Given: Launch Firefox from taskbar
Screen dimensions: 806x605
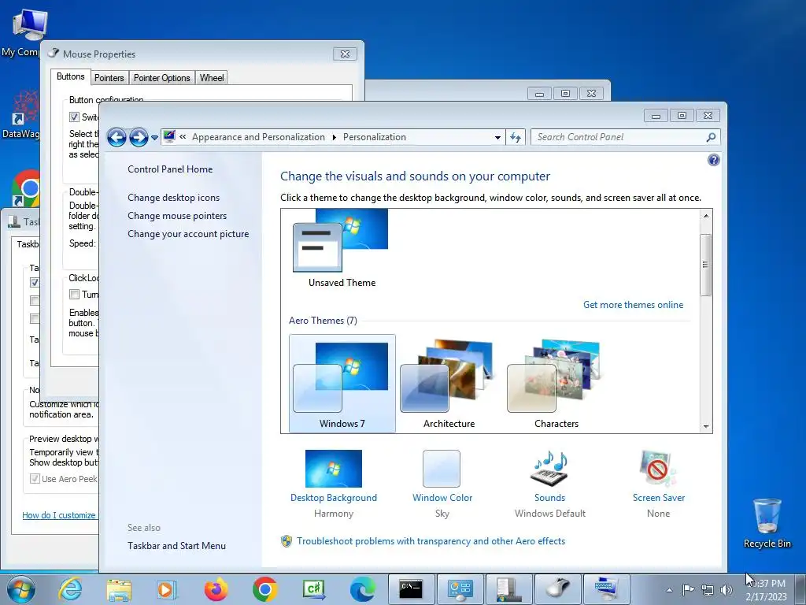Looking at the screenshot, I should [216, 589].
